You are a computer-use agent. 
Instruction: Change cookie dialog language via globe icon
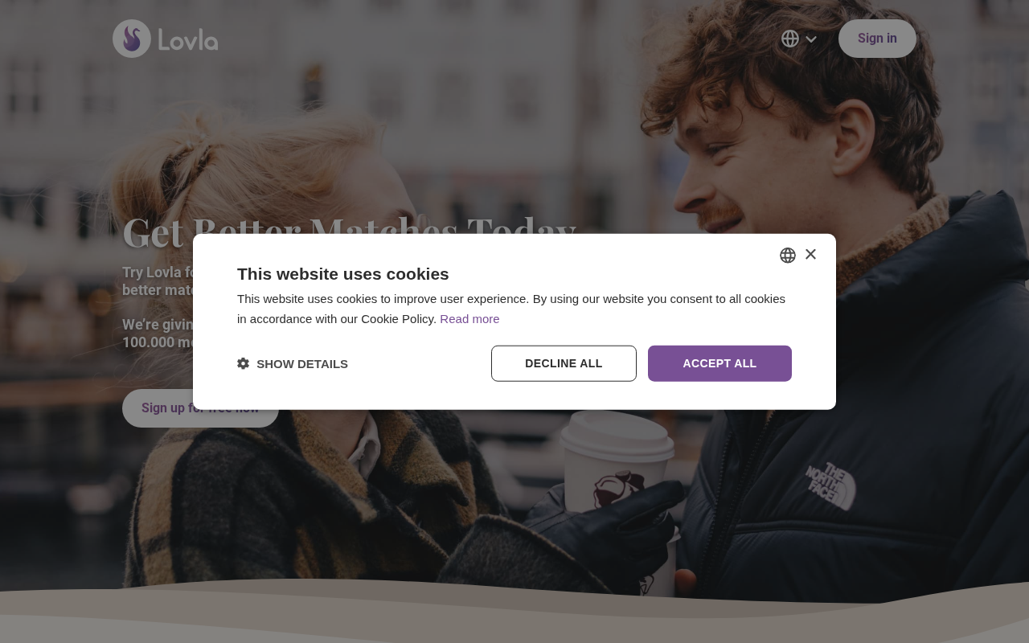[x=788, y=255]
